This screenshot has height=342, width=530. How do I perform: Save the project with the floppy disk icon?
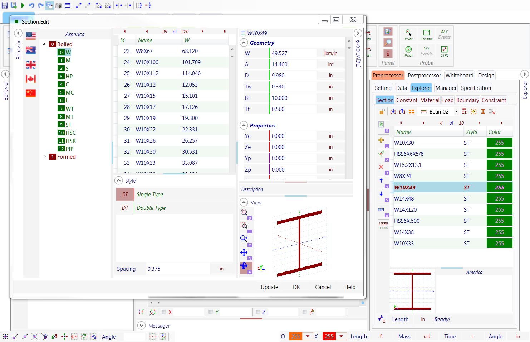[x=5, y=5]
